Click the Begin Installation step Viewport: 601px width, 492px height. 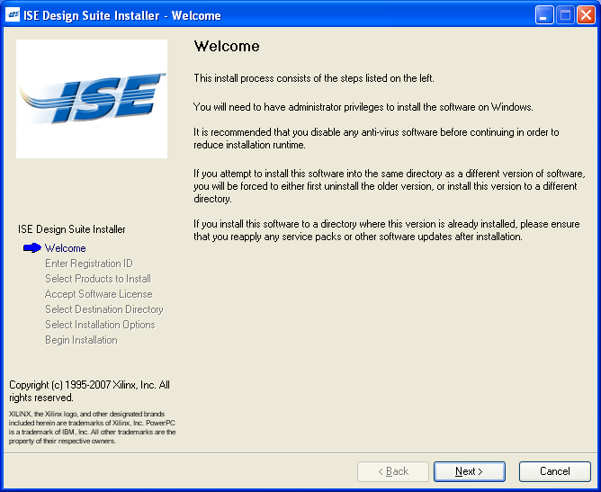pos(81,340)
